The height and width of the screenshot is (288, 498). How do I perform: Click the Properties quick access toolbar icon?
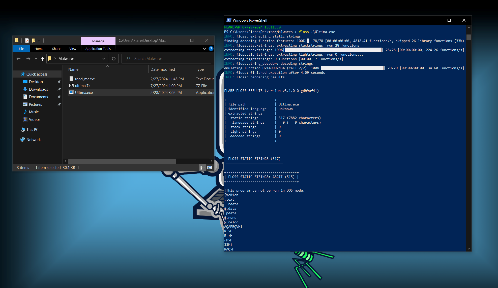pyautogui.click(x=27, y=40)
